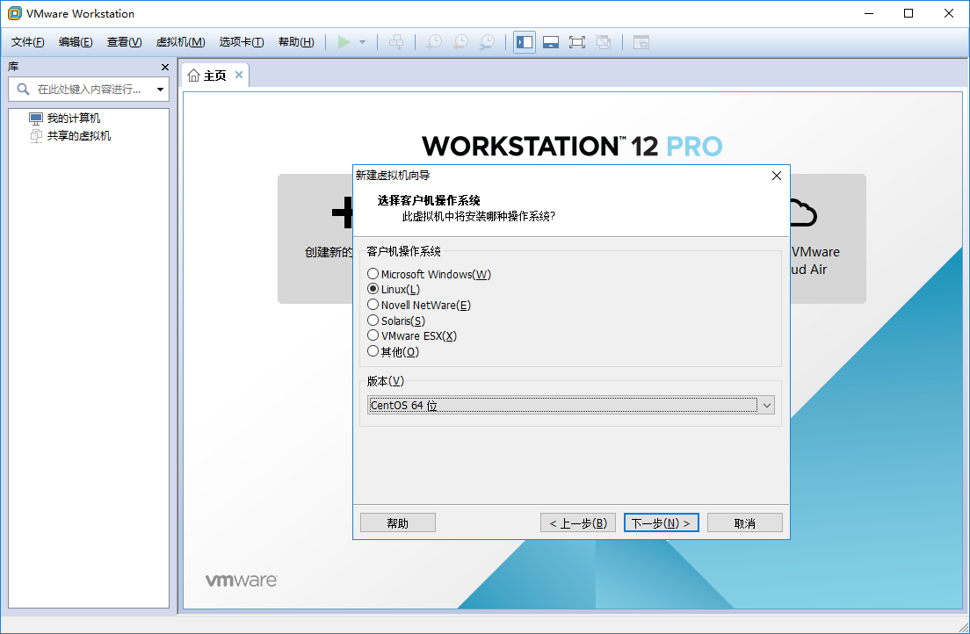Screen dimensions: 970x634
Task: Close the 主页 tab
Action: [x=239, y=75]
